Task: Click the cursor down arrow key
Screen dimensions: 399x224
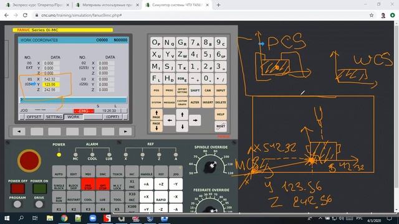Action: coord(182,126)
